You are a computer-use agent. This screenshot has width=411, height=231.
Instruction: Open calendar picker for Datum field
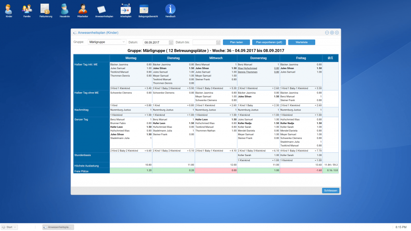pos(171,42)
